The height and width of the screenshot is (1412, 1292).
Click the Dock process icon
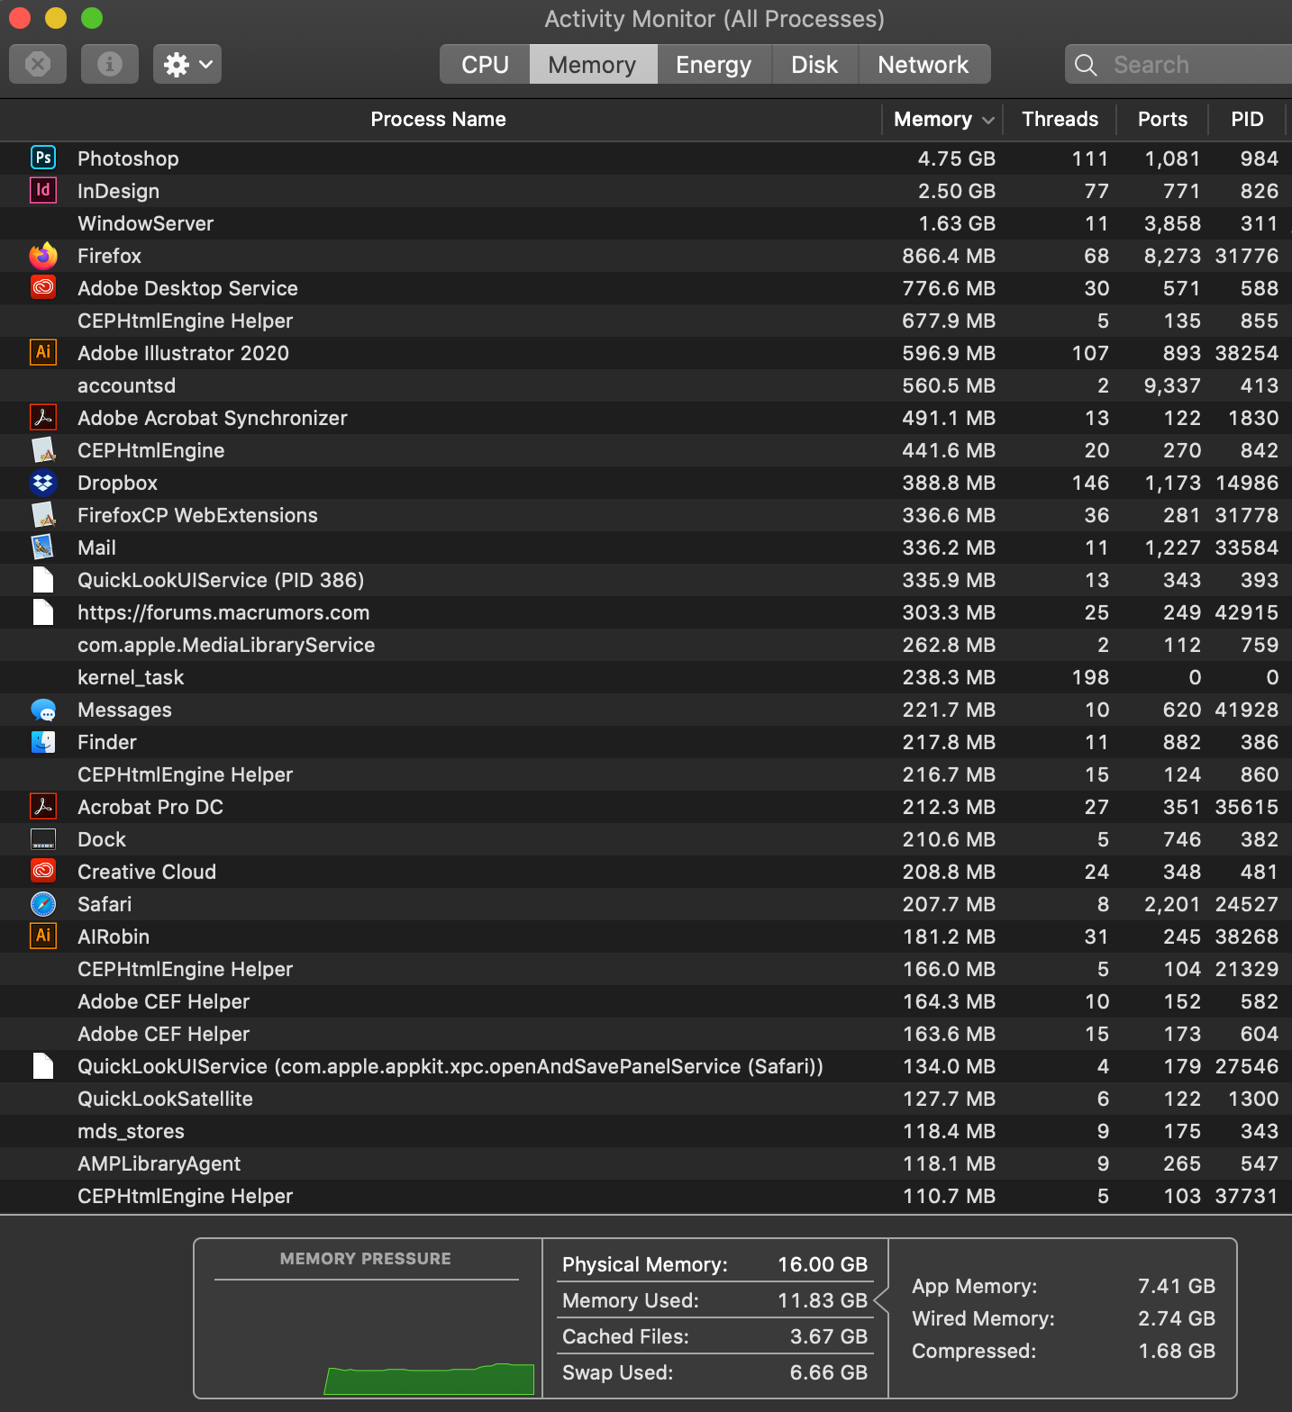click(43, 838)
